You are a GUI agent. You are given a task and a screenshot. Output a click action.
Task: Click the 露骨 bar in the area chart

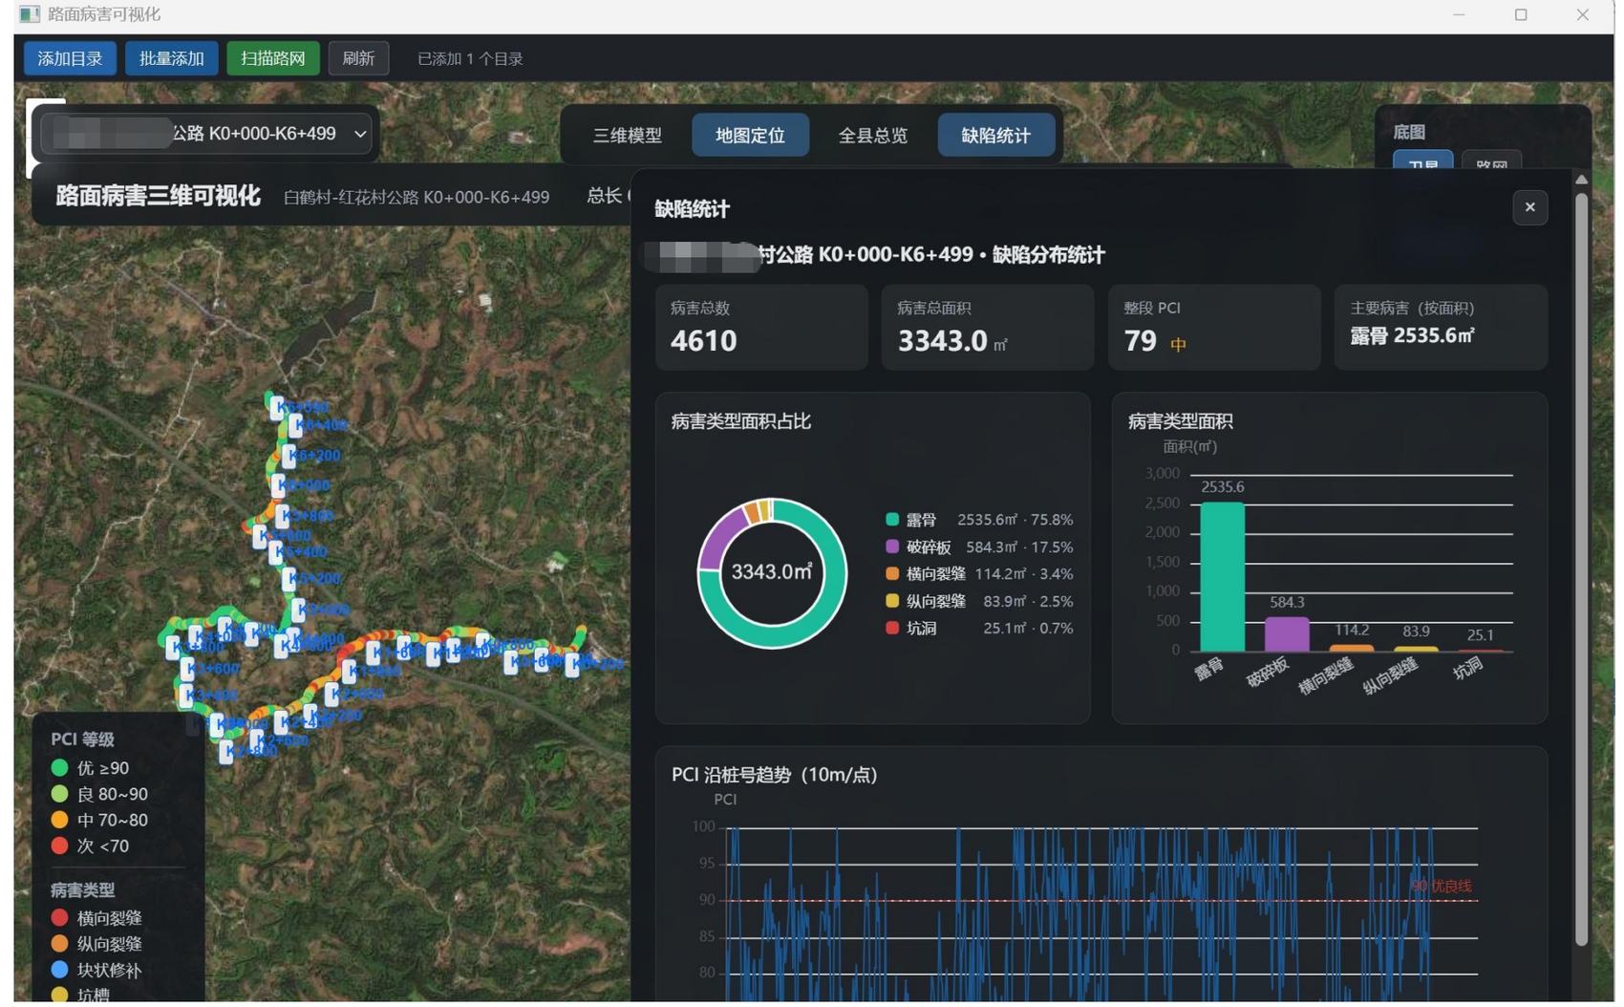1222,577
